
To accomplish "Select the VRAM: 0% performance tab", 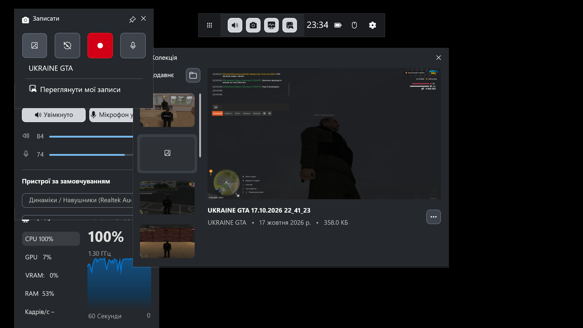I will [51, 275].
